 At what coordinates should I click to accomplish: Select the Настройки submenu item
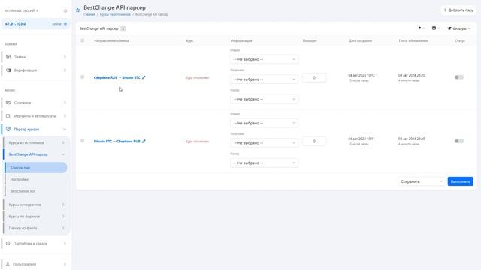click(x=36, y=179)
